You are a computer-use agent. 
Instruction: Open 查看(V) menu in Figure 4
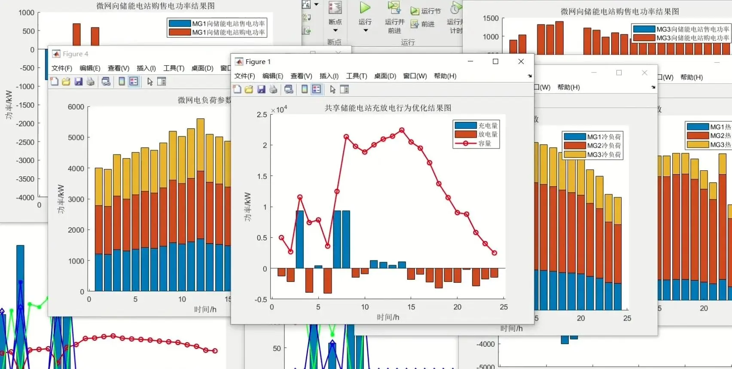119,68
